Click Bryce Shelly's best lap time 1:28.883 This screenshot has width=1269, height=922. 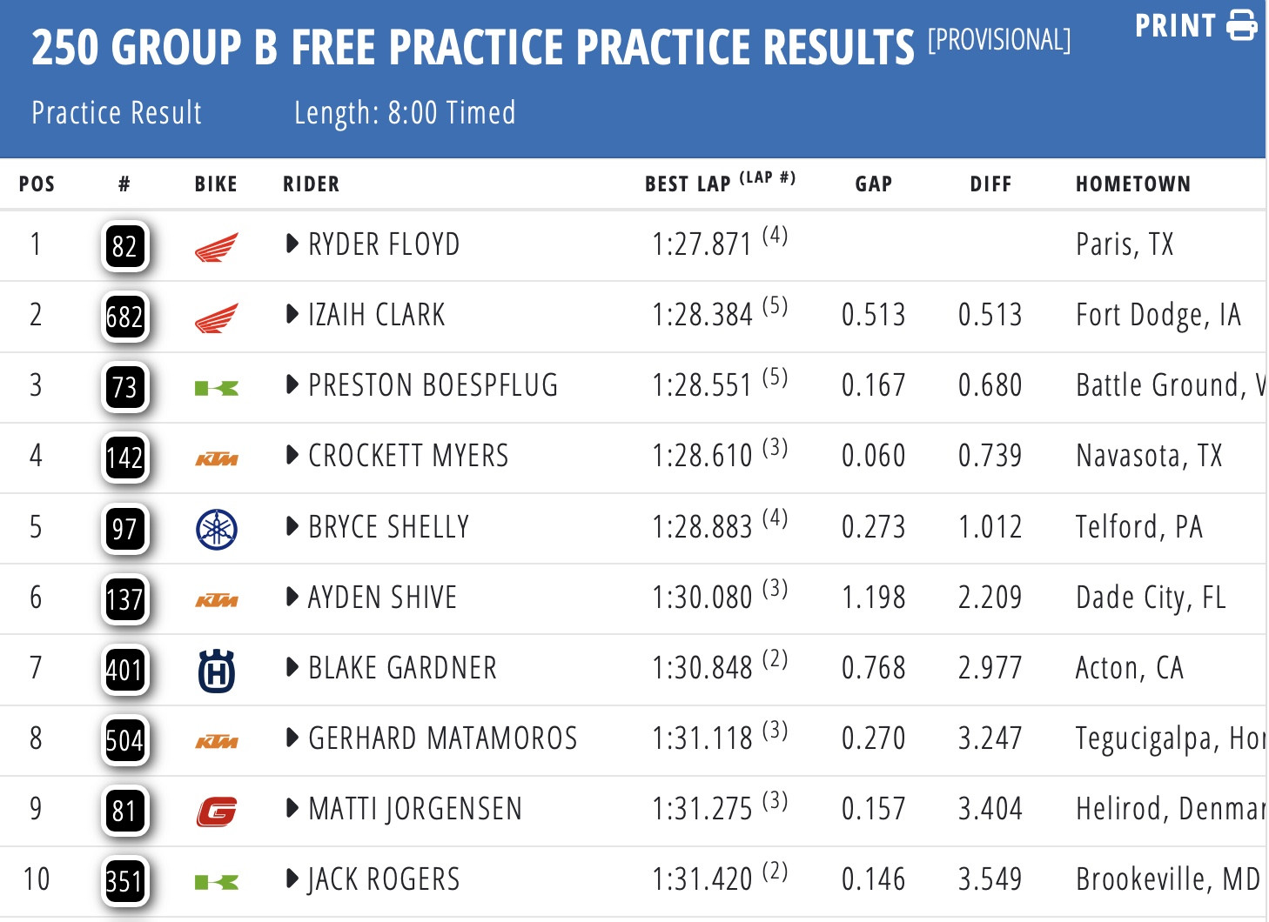tap(702, 527)
